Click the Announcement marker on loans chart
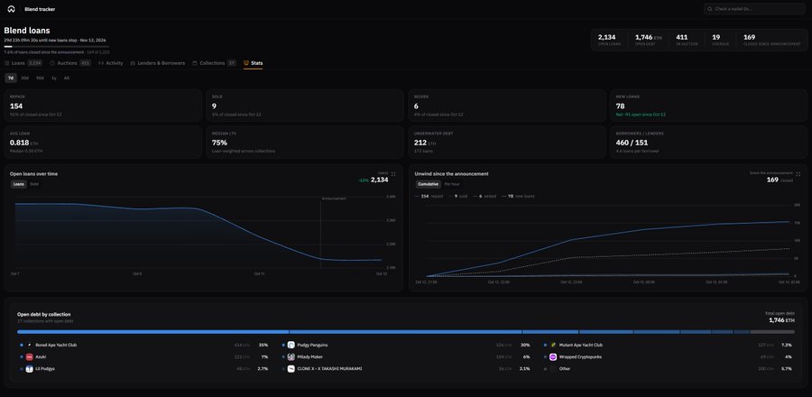 [334, 198]
